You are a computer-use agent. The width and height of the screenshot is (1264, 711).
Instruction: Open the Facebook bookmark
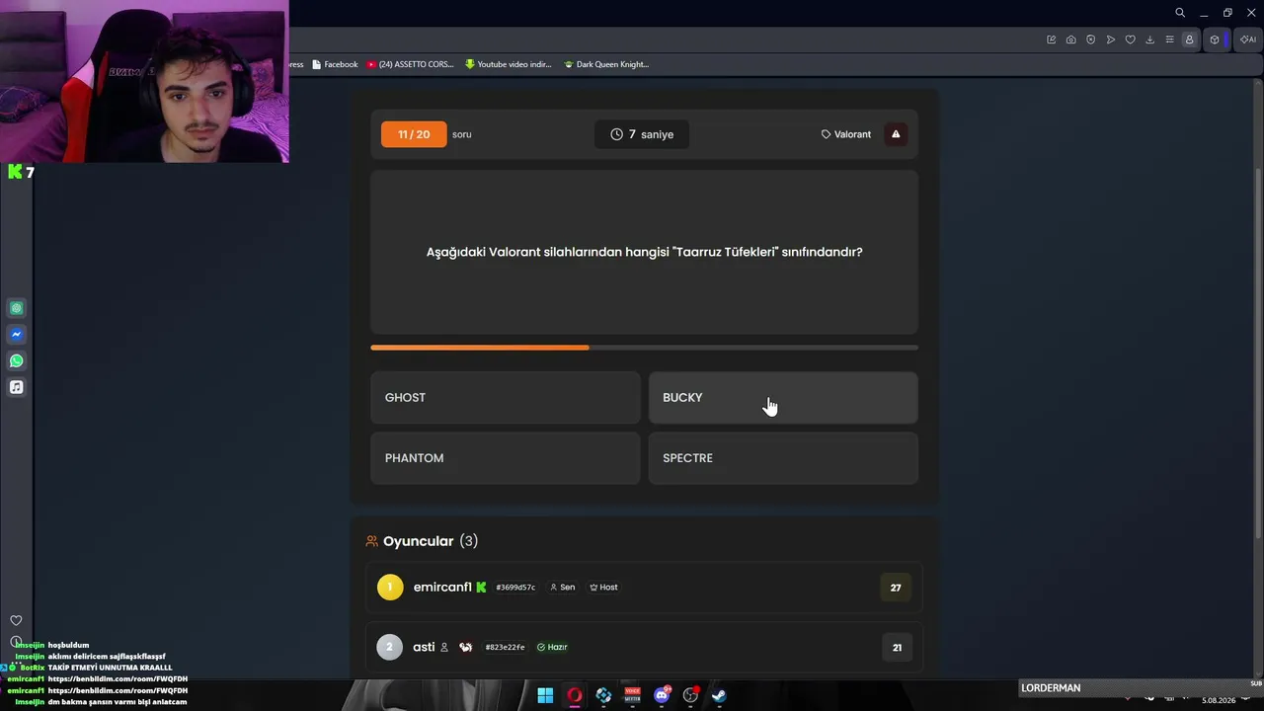(x=335, y=64)
